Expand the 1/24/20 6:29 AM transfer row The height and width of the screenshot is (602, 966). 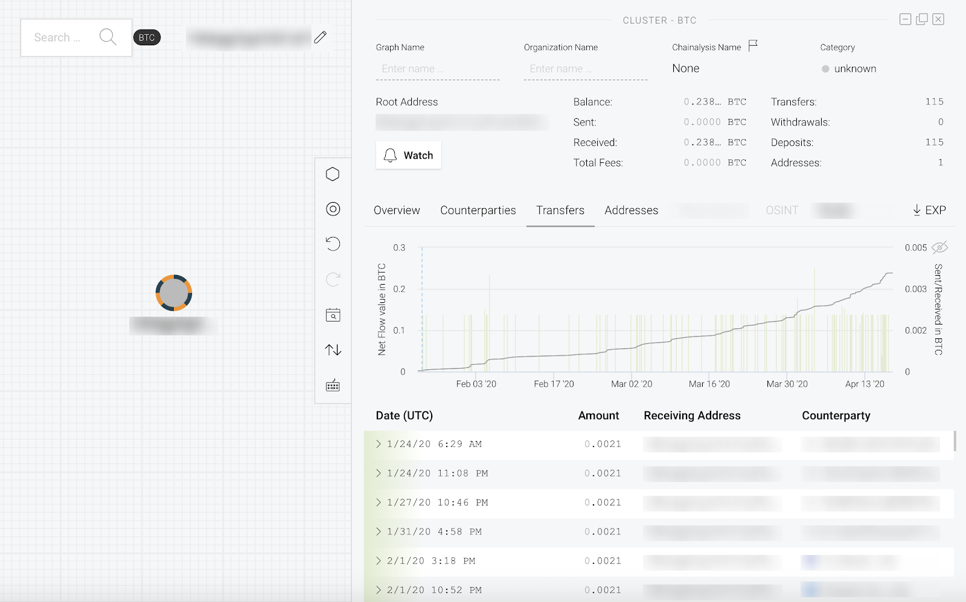pos(379,444)
